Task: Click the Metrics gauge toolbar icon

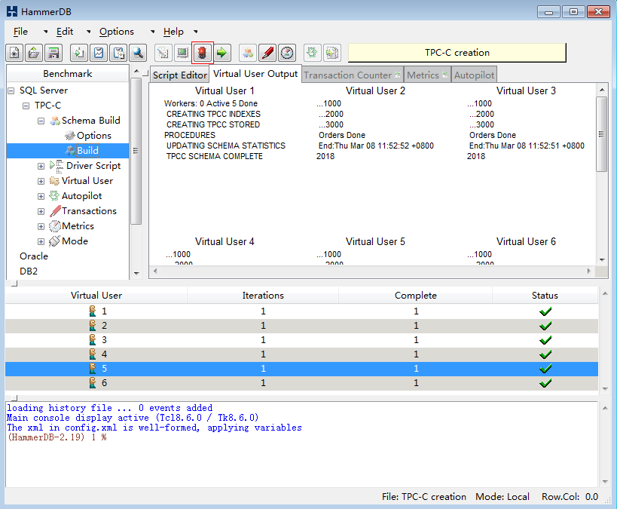Action: click(287, 53)
